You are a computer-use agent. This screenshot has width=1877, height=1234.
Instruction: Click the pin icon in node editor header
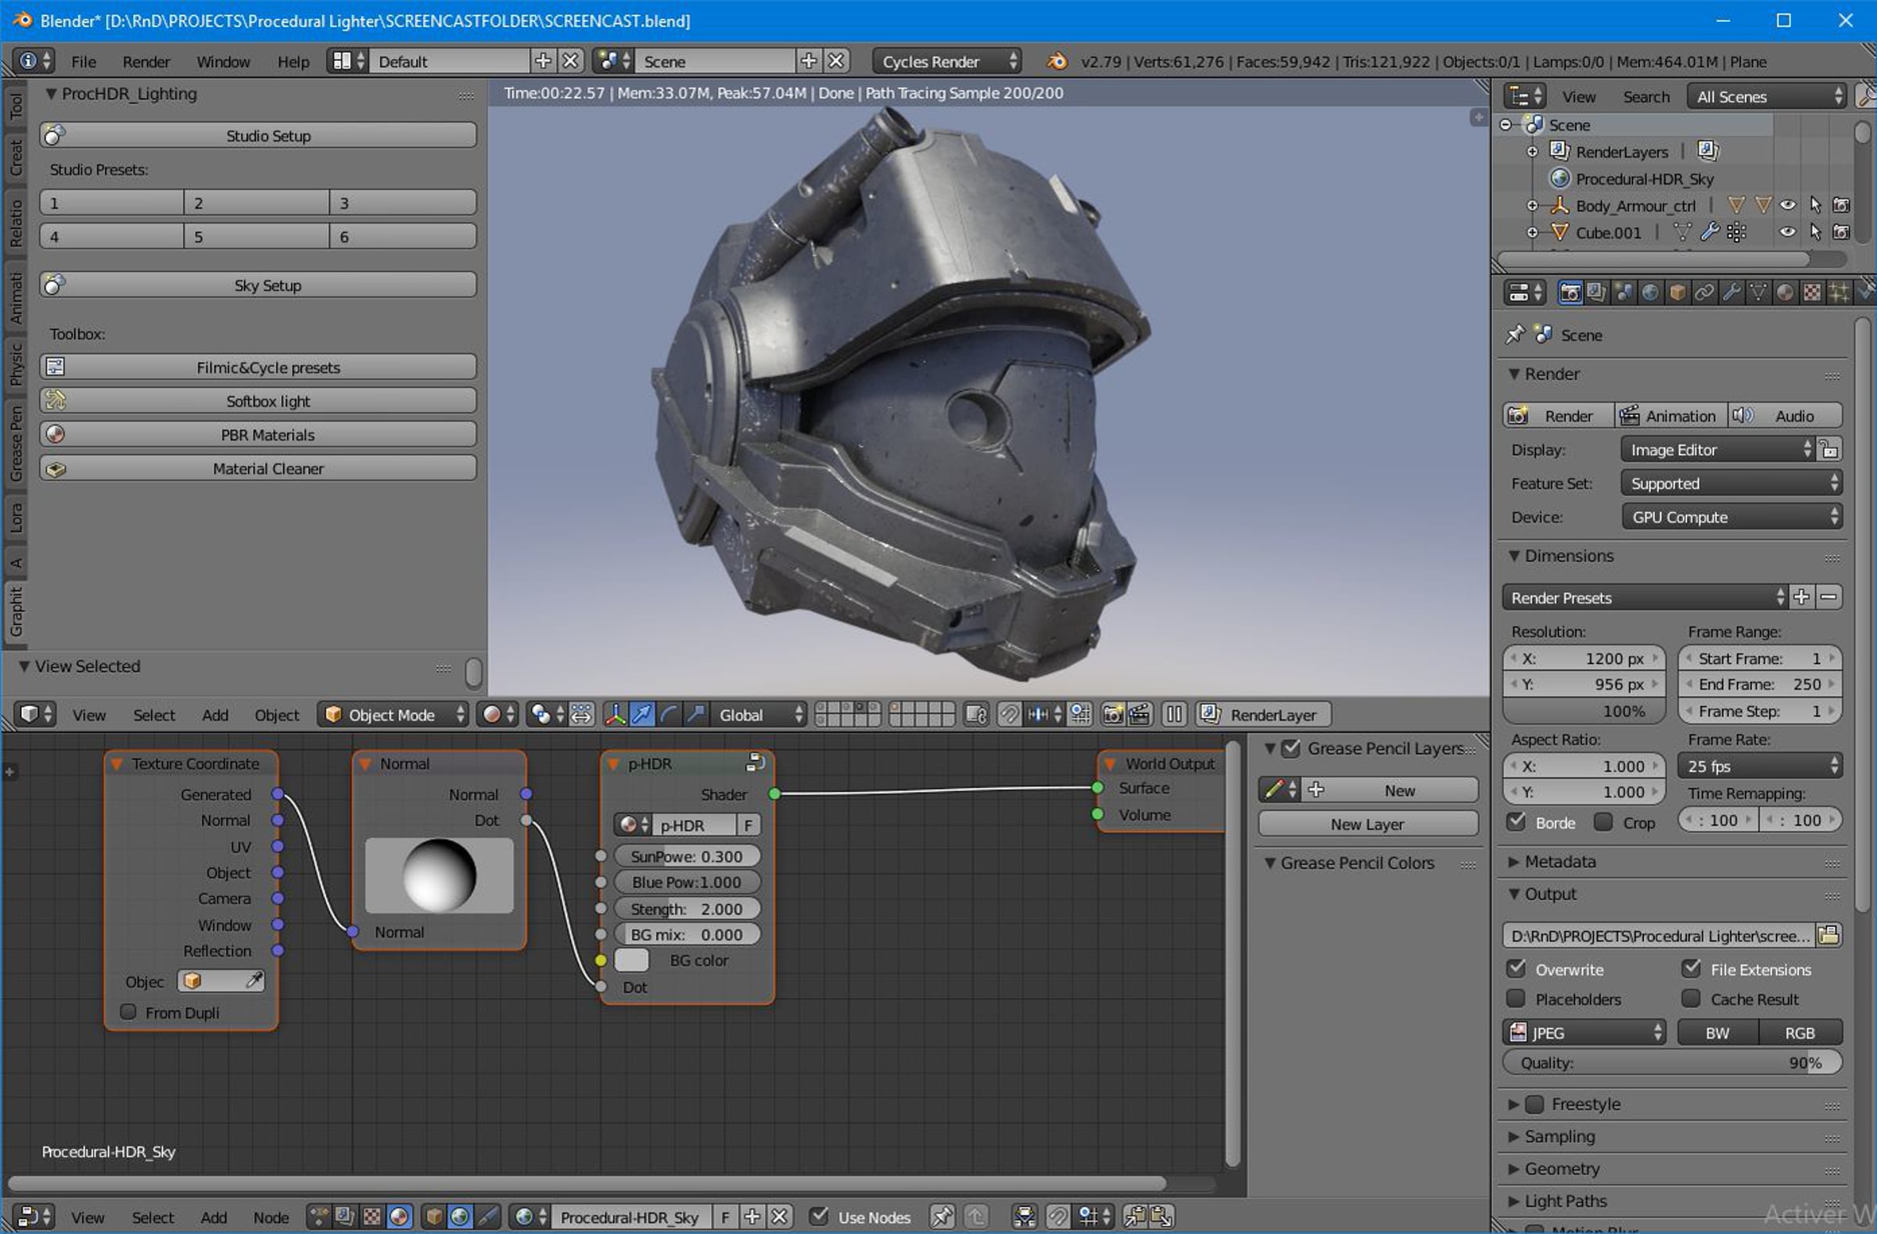(x=941, y=1216)
